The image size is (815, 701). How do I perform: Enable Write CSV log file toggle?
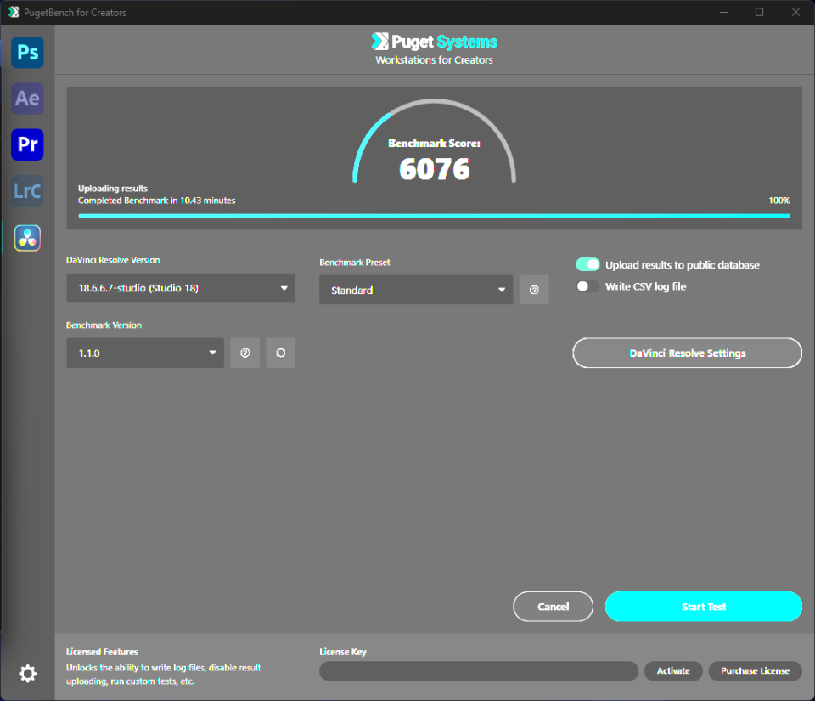(x=587, y=286)
